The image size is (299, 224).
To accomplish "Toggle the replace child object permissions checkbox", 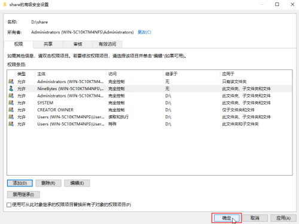I will coord(9,205).
